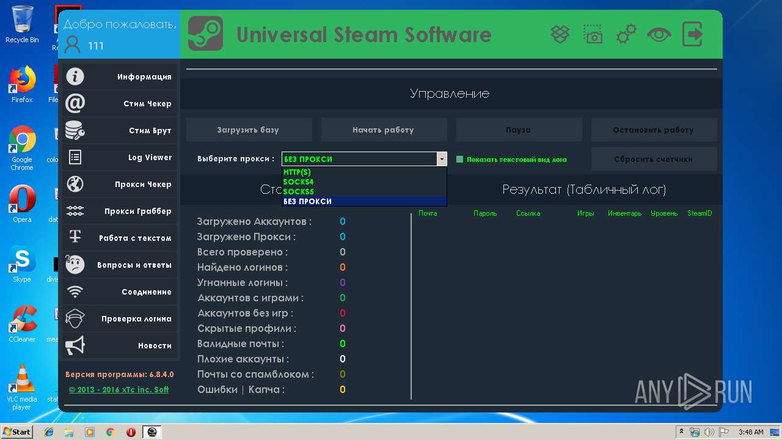Click the strikethrough T text icon
Viewport: 782px width, 440px height.
75,237
